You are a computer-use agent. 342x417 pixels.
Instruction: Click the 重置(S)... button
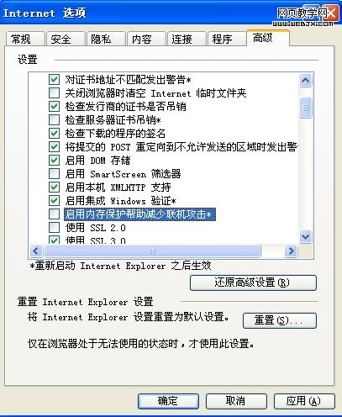click(280, 320)
